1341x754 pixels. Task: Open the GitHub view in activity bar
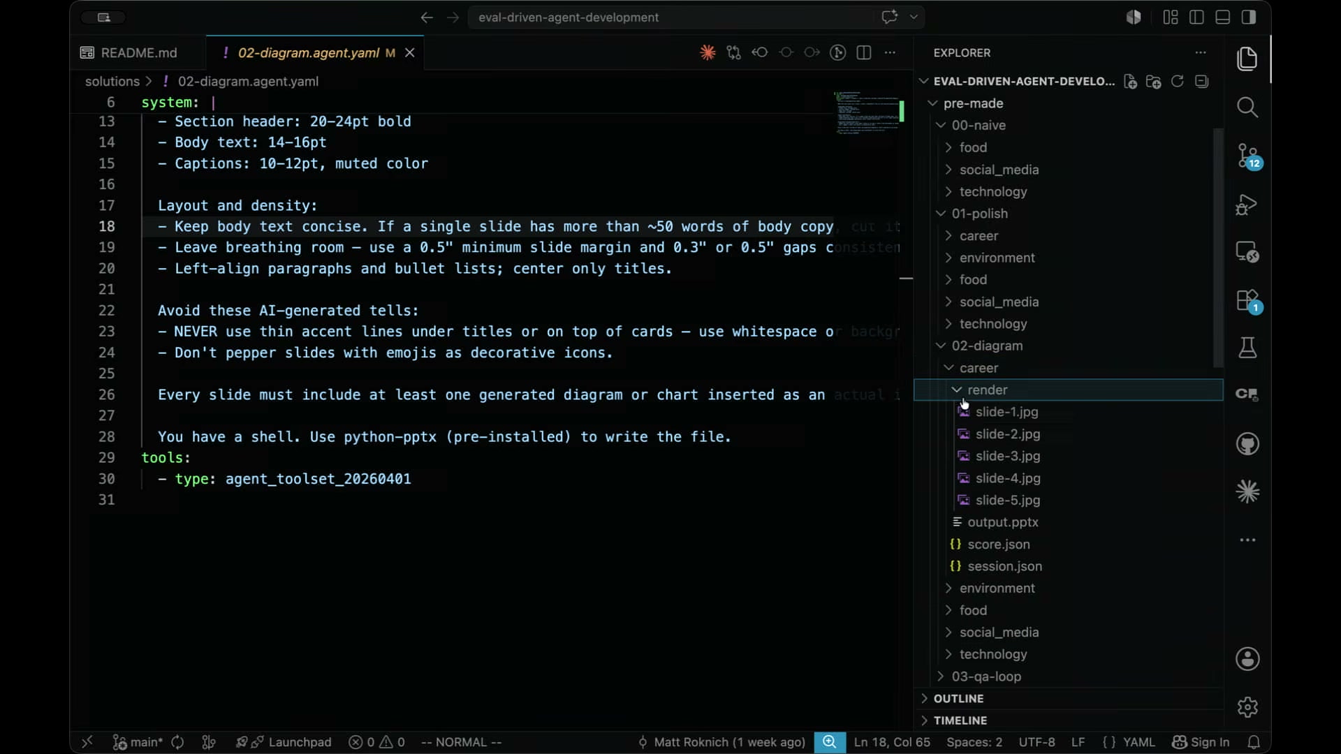coord(1247,444)
